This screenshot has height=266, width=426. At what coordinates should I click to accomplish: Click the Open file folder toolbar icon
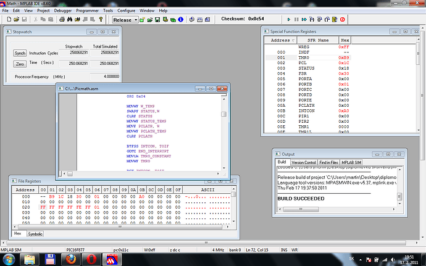(16, 19)
